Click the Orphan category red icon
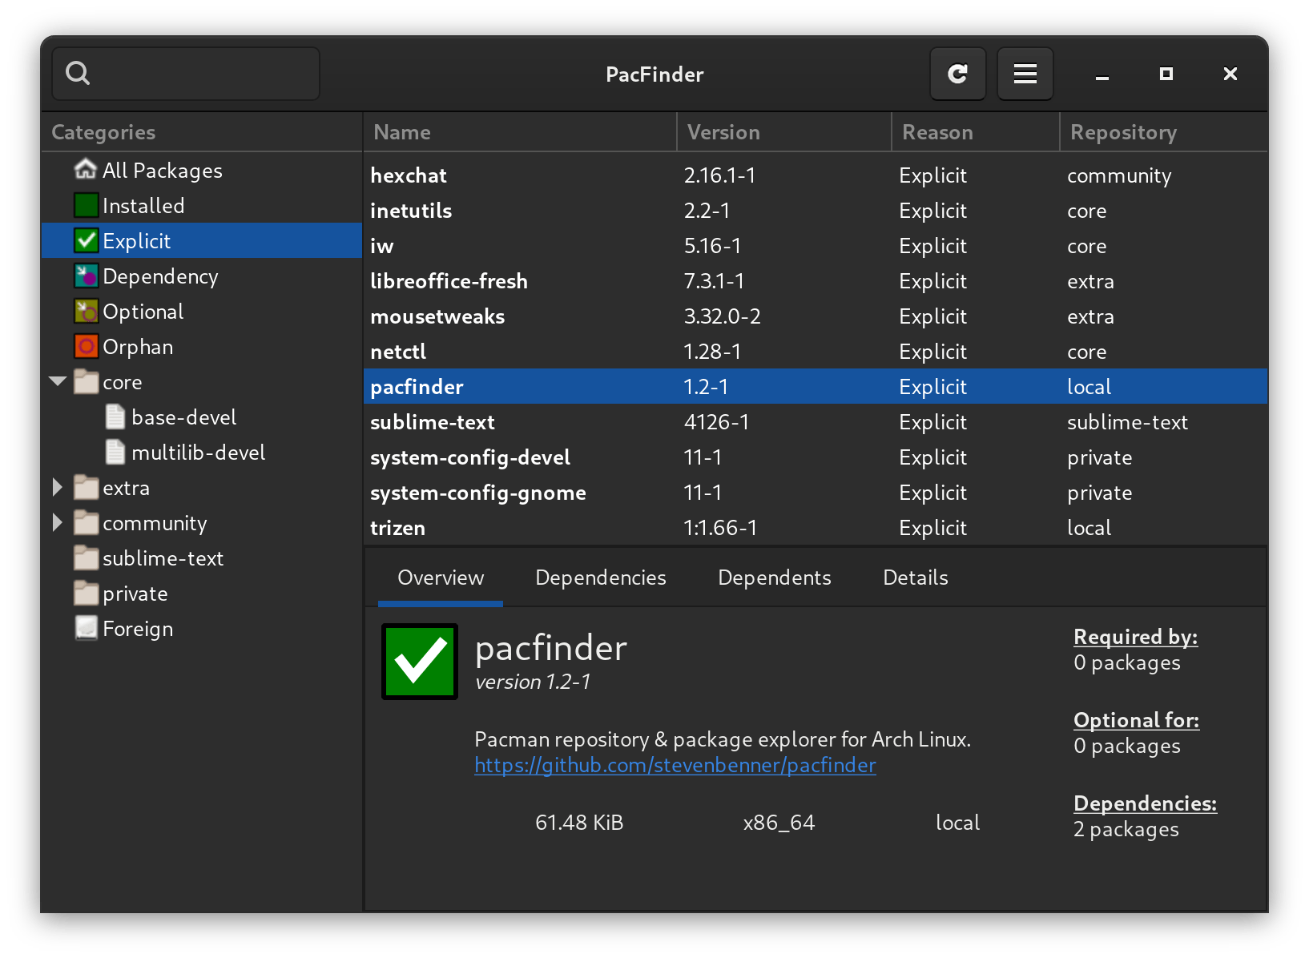 pyautogui.click(x=86, y=347)
